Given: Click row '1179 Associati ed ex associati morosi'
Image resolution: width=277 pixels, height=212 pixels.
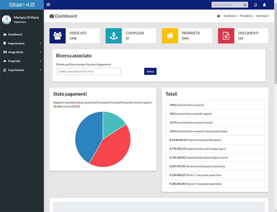Looking at the screenshot, I should coord(215,122).
